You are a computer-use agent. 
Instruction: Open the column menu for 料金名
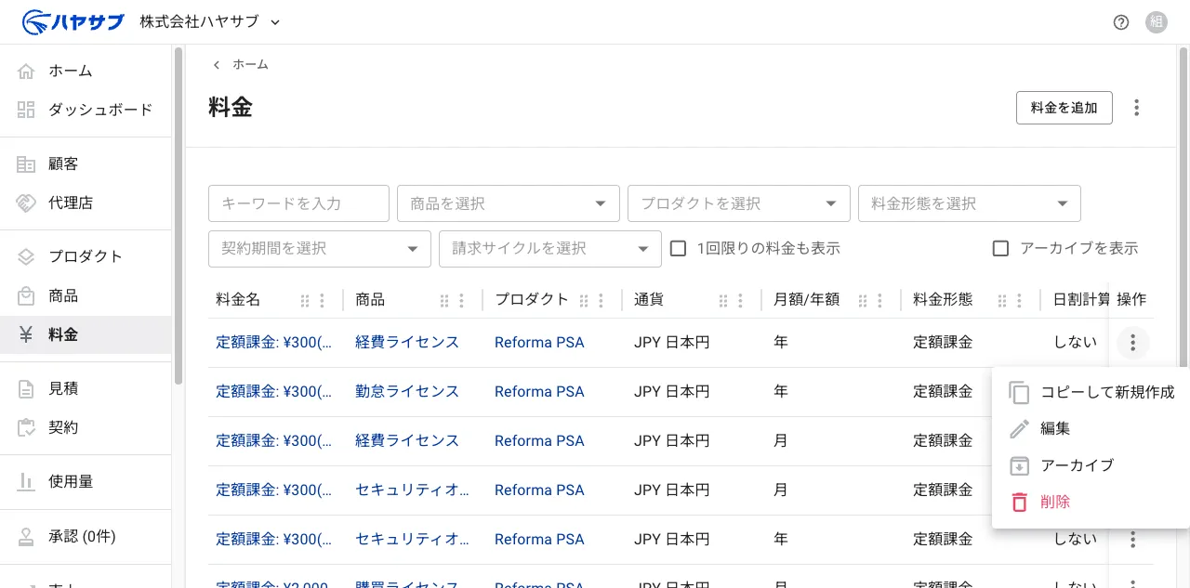tap(322, 301)
